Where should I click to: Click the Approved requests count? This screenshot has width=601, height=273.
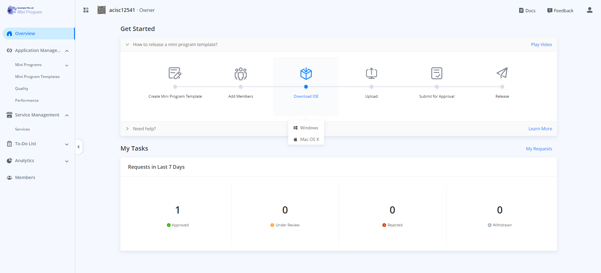coord(178,210)
